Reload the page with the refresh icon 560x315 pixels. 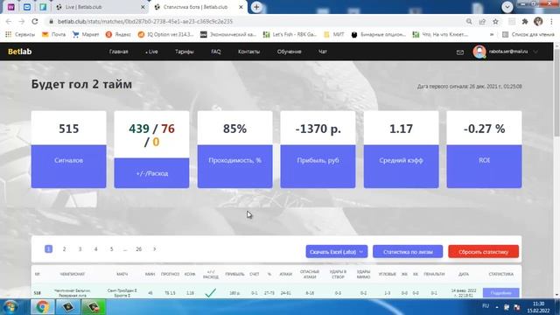coord(35,21)
